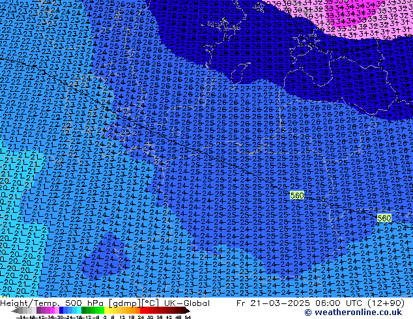Click the magenta swatch in the legend
Screen dimensions: 413x319
[52, 311]
